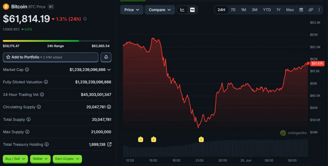Expand the Buy / Sell dropdown

[15, 159]
